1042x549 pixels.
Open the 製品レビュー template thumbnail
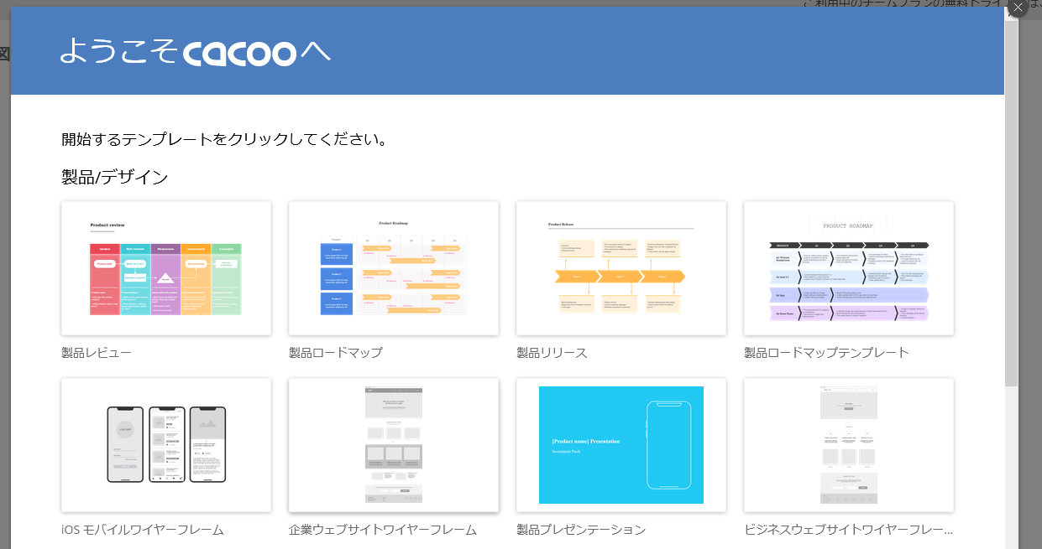pyautogui.click(x=166, y=268)
